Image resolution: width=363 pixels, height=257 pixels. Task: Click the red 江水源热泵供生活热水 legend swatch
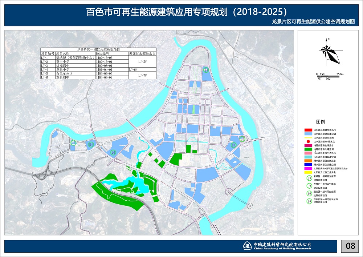[x=308, y=130]
